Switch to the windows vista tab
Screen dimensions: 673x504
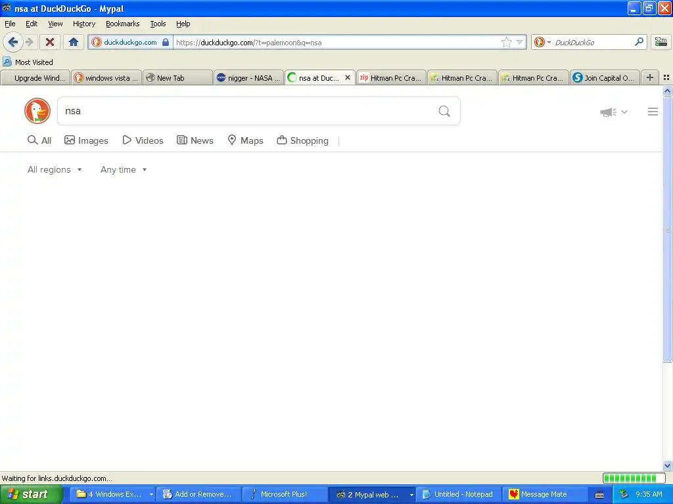[x=106, y=78]
